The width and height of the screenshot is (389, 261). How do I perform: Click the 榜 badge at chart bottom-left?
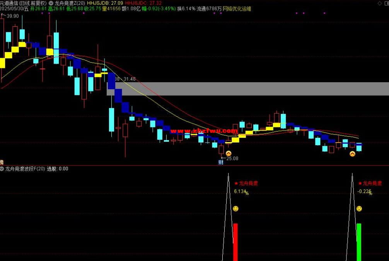click(x=2, y=163)
